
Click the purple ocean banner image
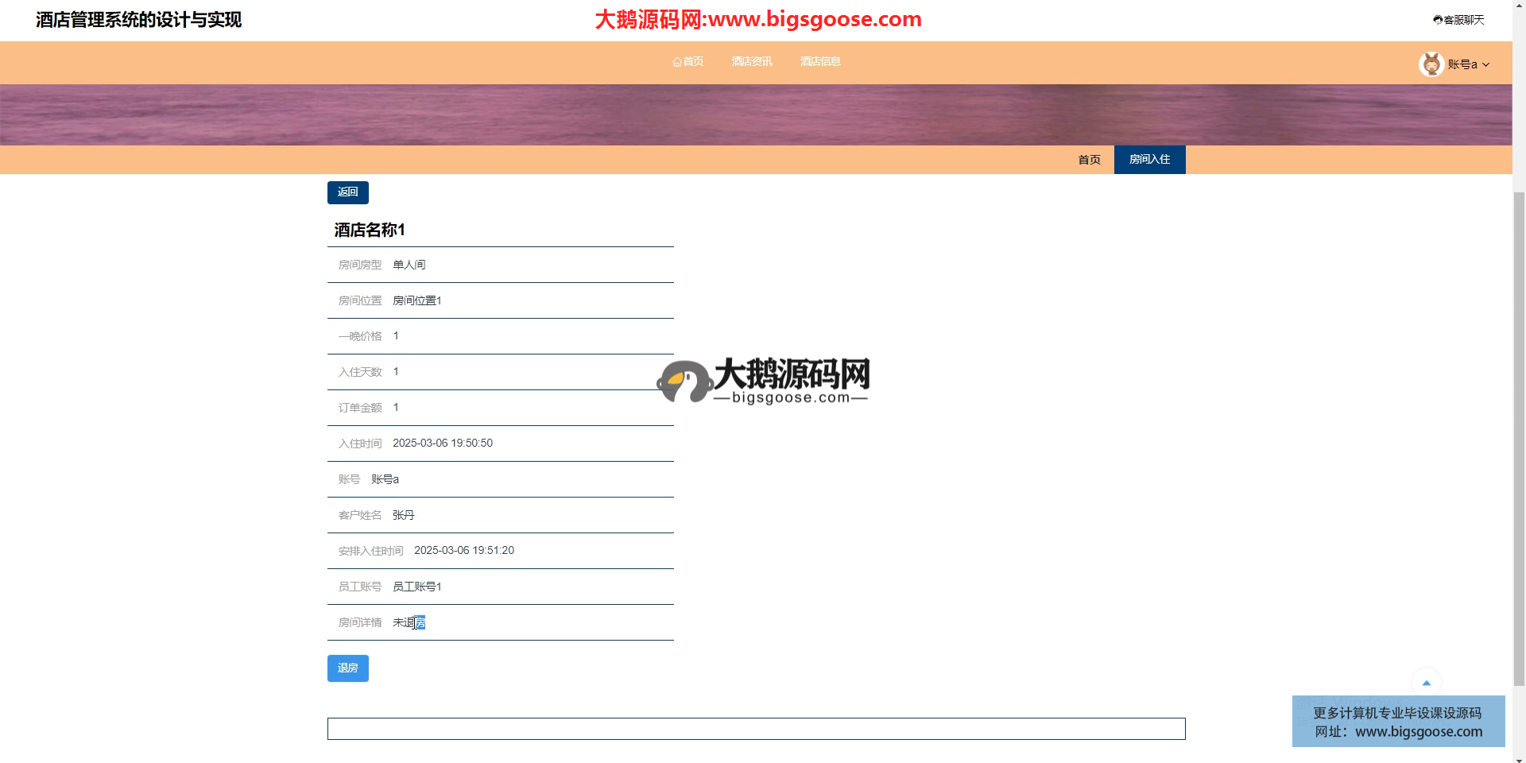(755, 115)
